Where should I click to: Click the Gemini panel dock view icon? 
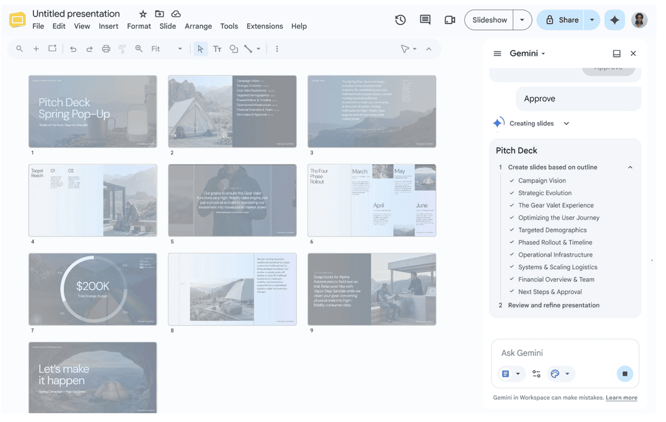[617, 53]
